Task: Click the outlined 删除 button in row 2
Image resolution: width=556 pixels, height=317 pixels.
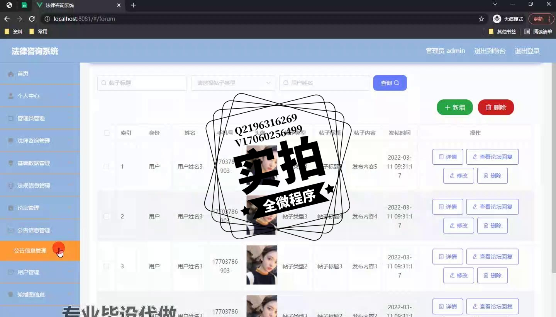Action: (x=492, y=225)
